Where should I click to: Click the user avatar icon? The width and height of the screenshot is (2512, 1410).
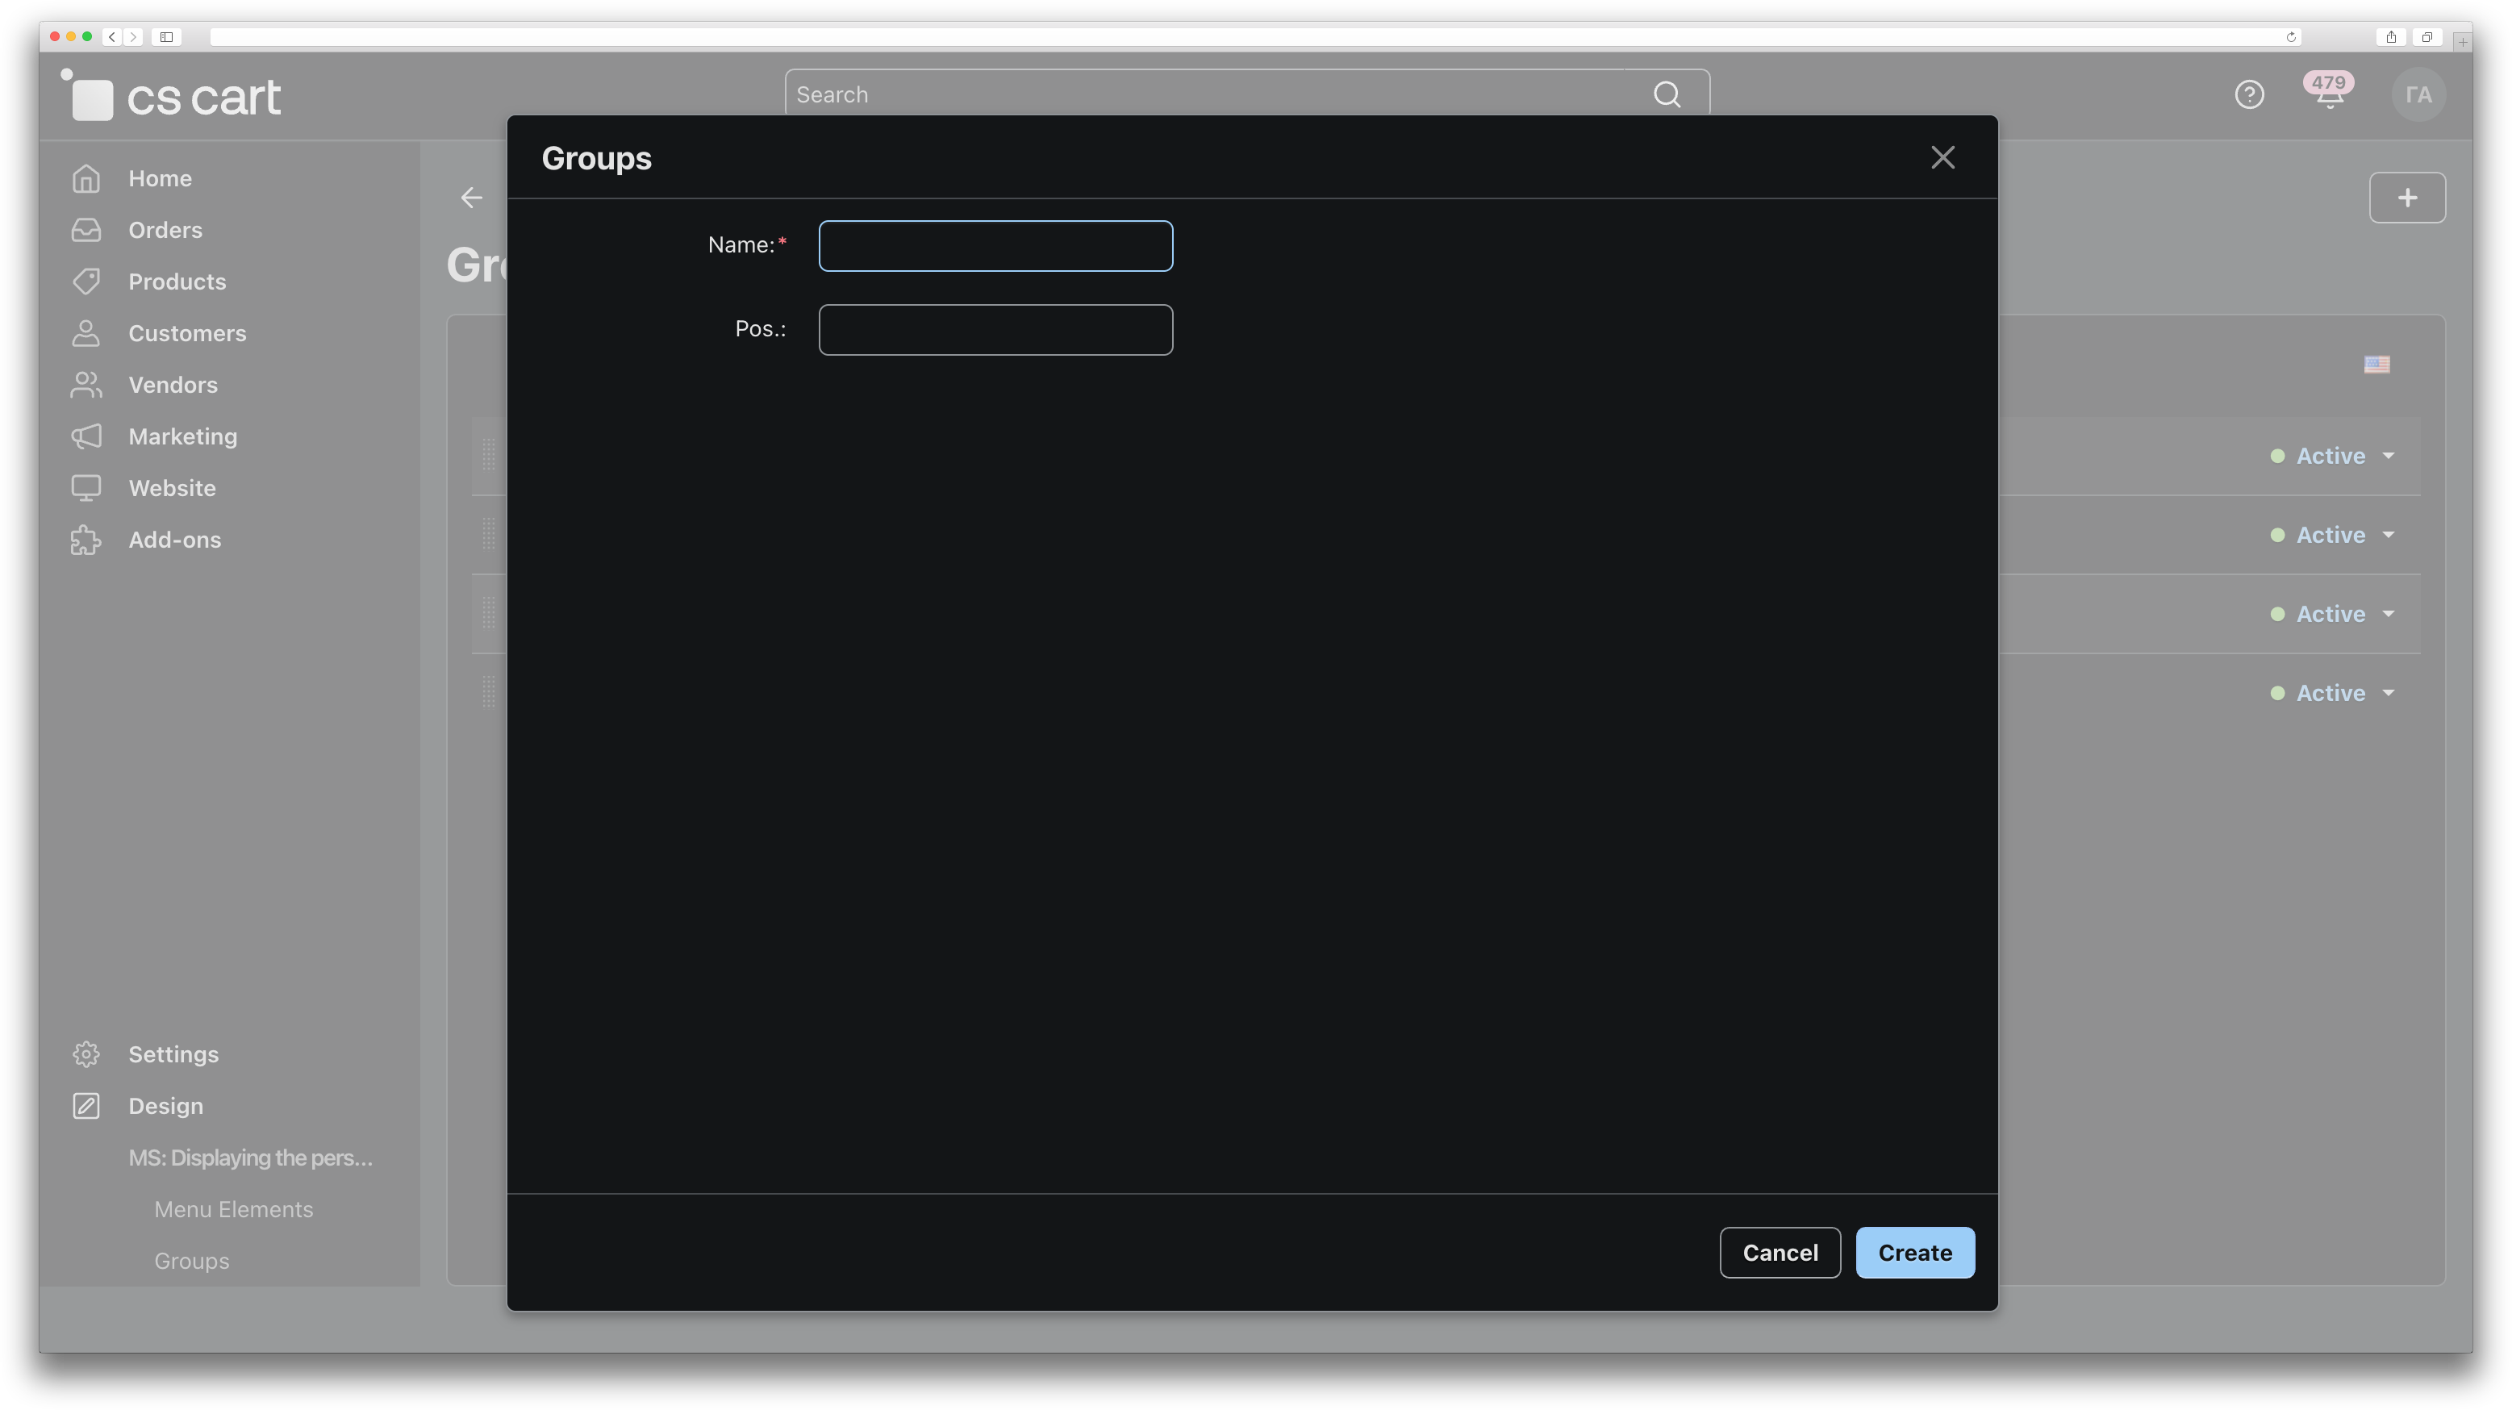tap(2418, 94)
